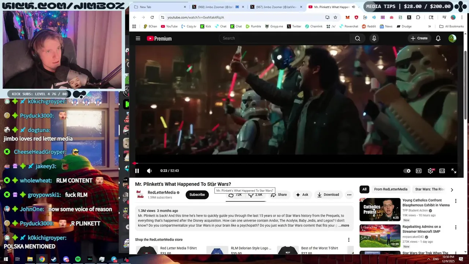Open the Young Catholics Protest thumbnail
Screen dimensions: 469x264
pos(380,210)
